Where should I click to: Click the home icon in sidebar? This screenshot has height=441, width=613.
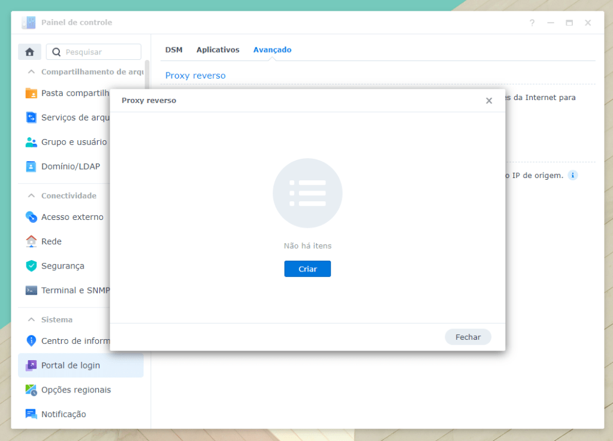29,52
